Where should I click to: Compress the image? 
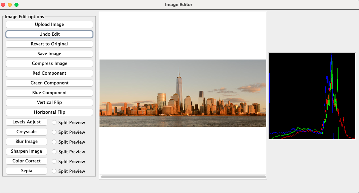[49, 64]
